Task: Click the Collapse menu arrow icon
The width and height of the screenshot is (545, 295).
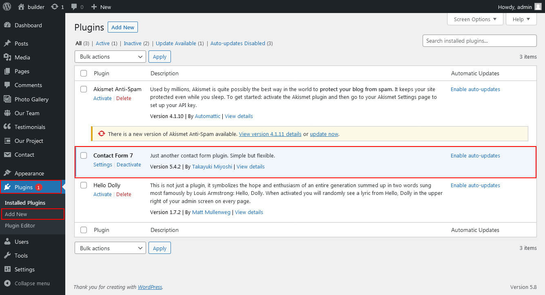Action: (x=7, y=283)
